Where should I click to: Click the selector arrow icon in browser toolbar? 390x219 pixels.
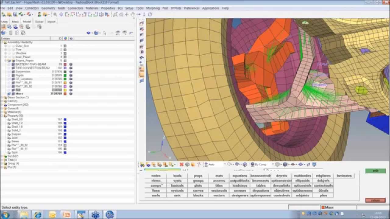point(105,33)
